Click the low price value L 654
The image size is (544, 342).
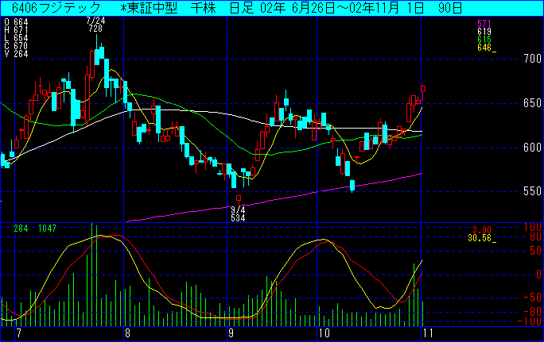16,38
